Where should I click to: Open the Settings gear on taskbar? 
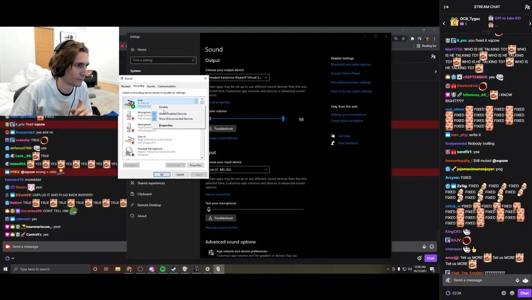[x=207, y=269]
